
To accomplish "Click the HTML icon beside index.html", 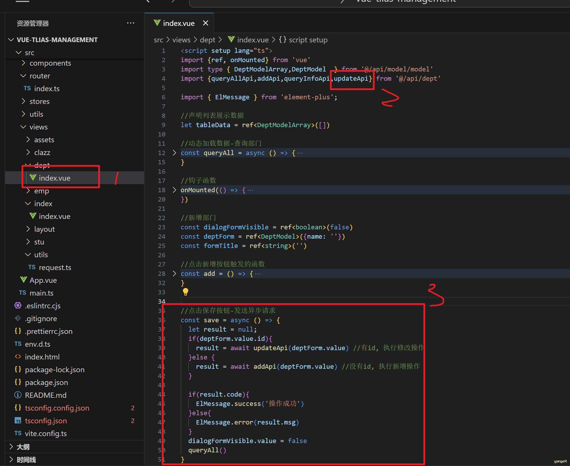I will (x=18, y=357).
